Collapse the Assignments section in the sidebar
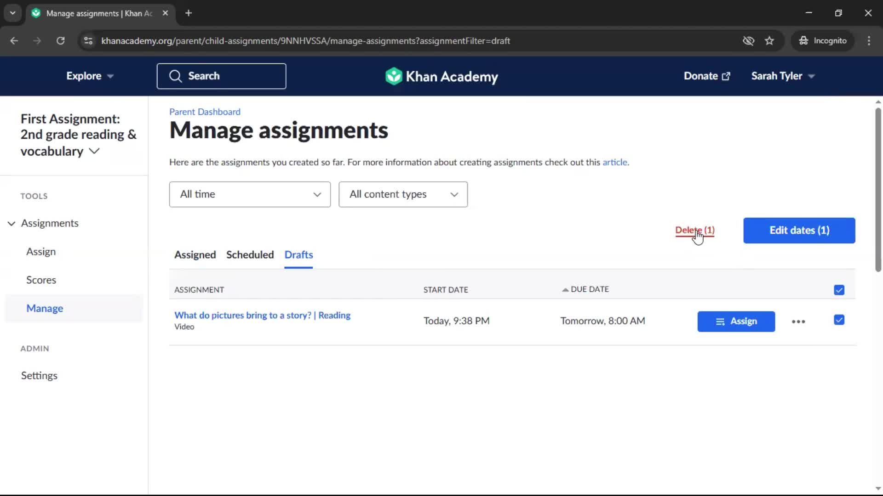This screenshot has width=883, height=496. pyautogui.click(x=11, y=223)
